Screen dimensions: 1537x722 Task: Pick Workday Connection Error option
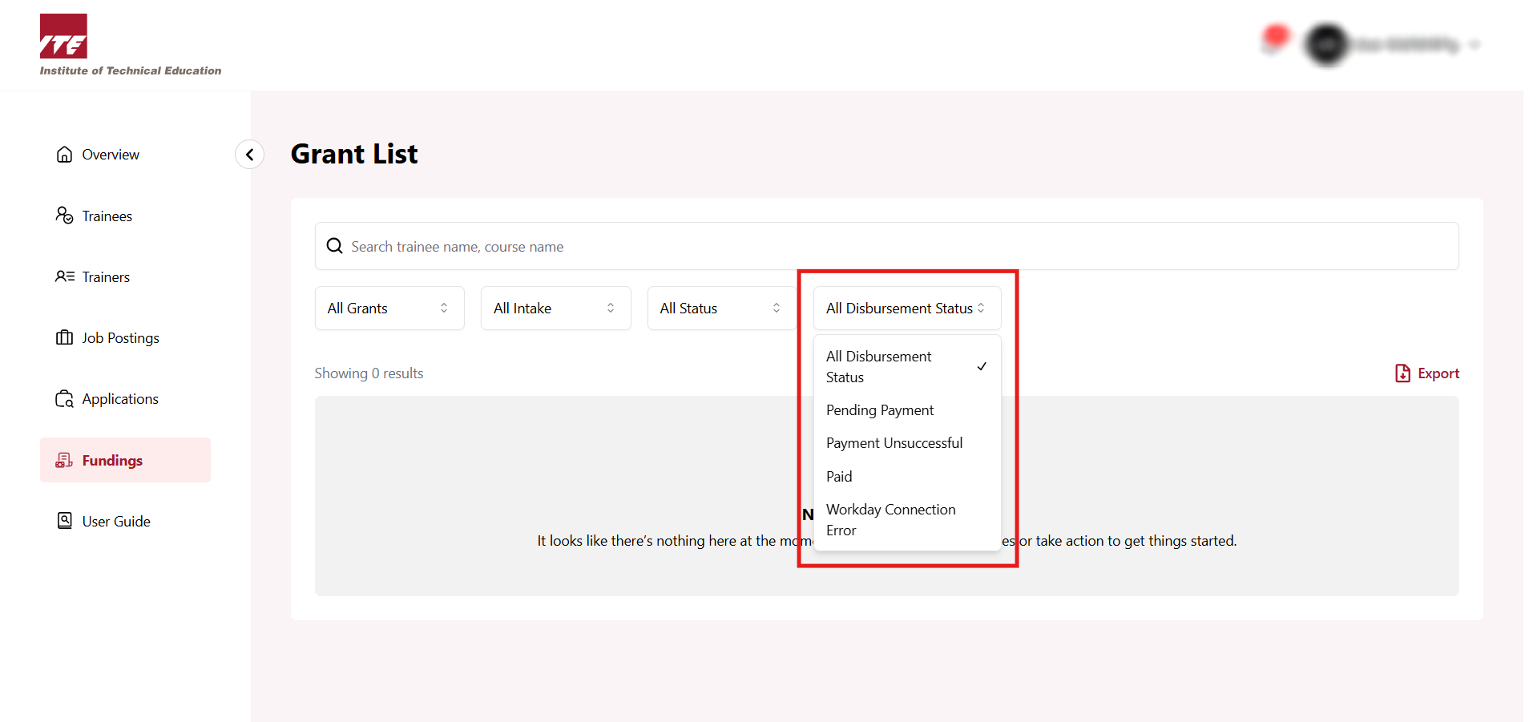[x=890, y=519]
